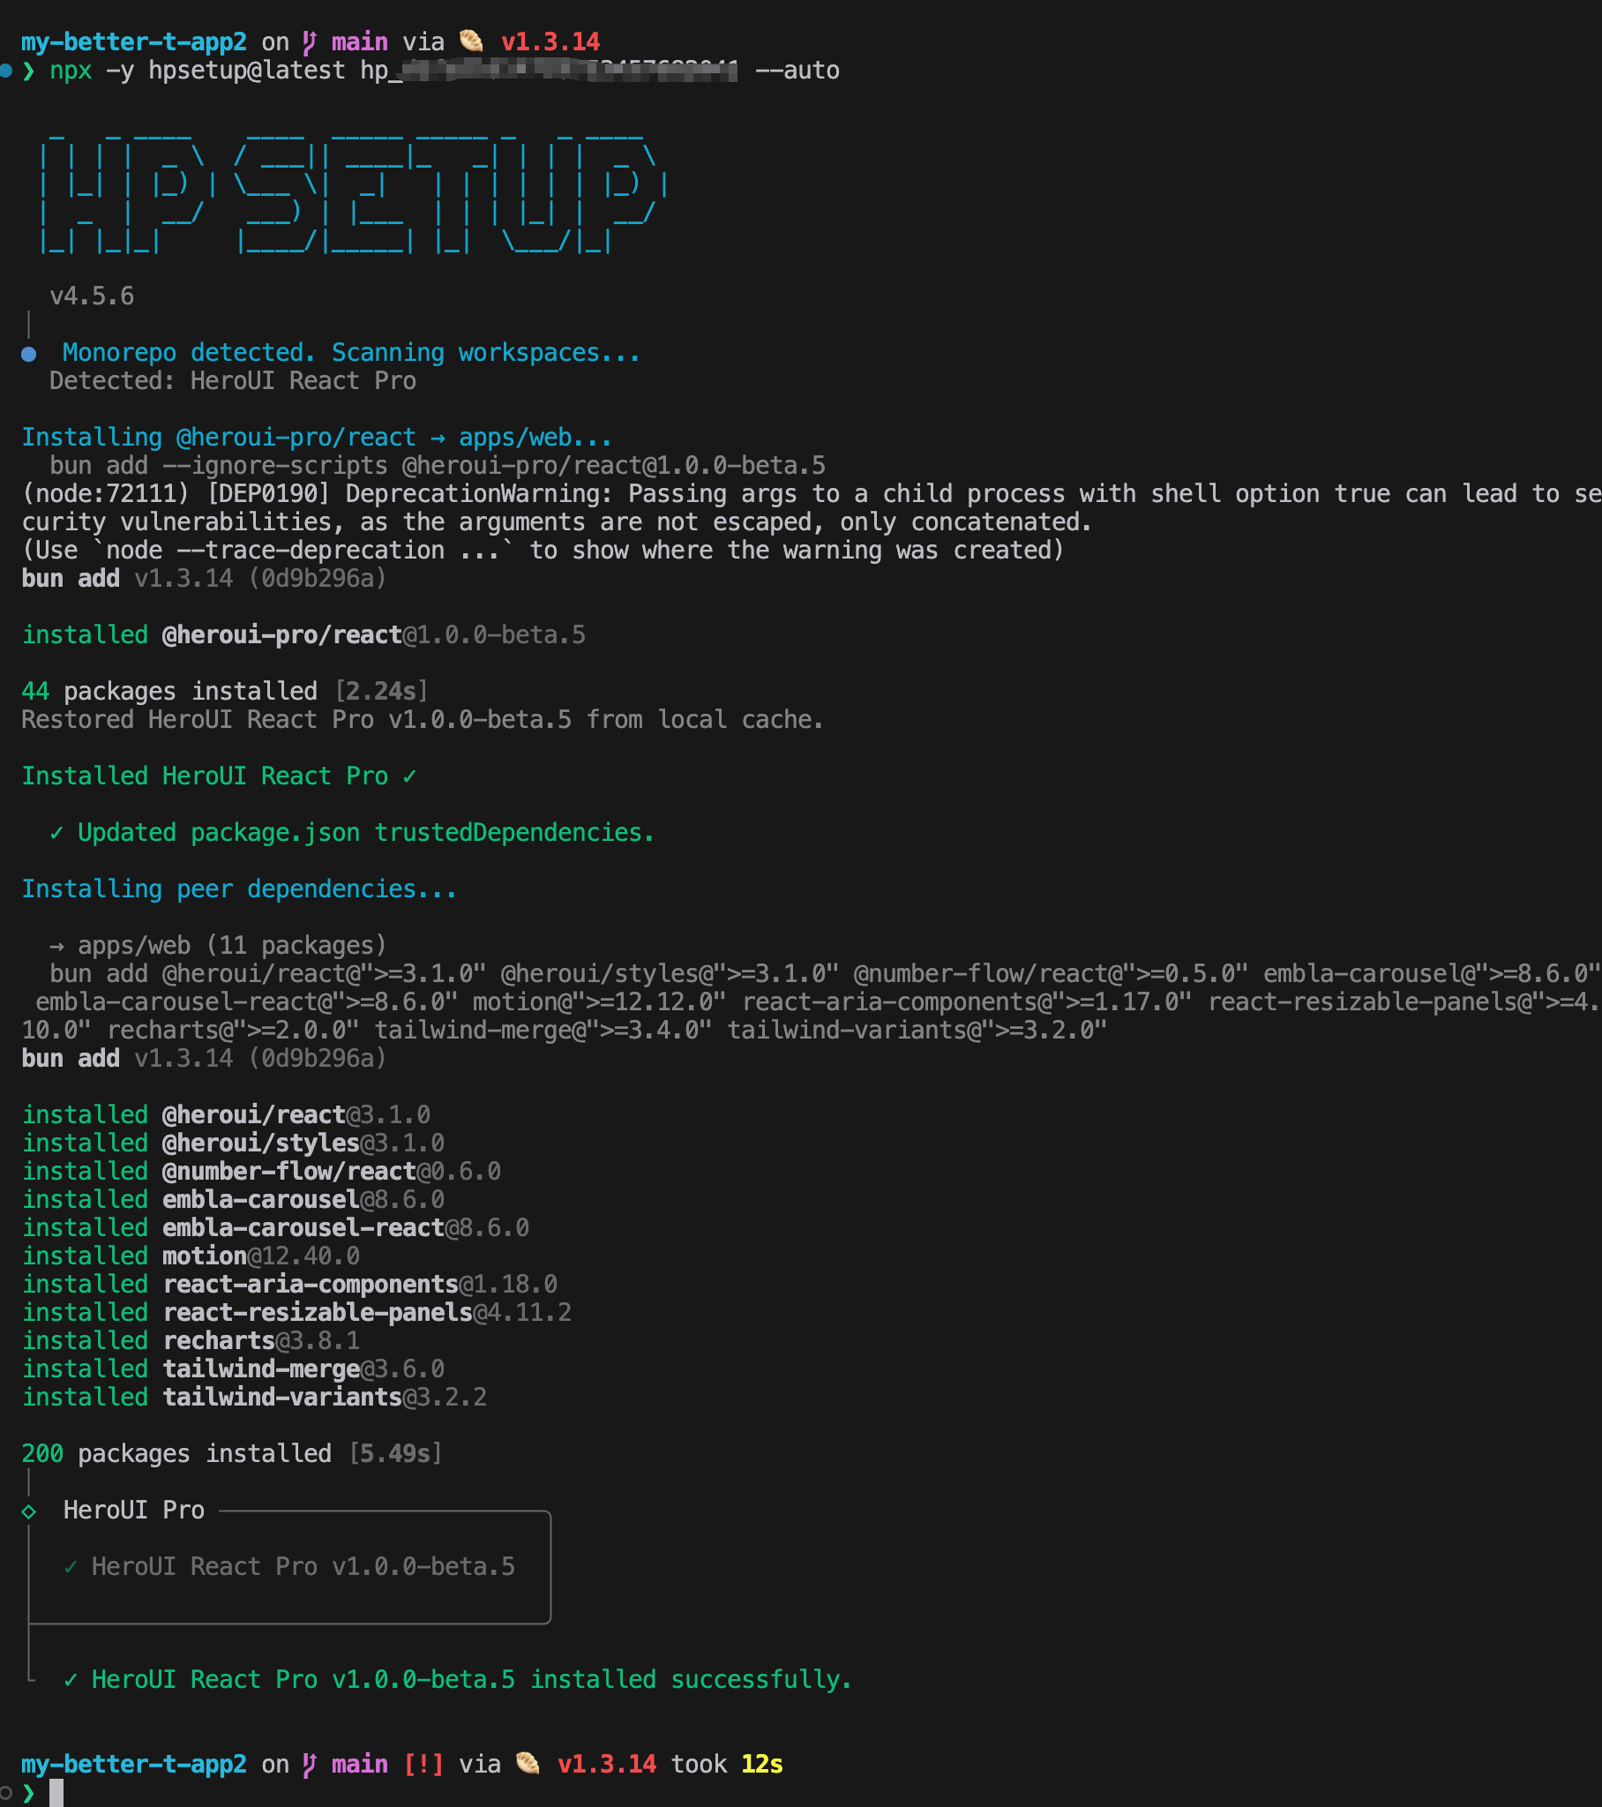1602x1807 pixels.
Task: Click 'installed tailwind-variants@3.2.2' line
Action: [254, 1398]
